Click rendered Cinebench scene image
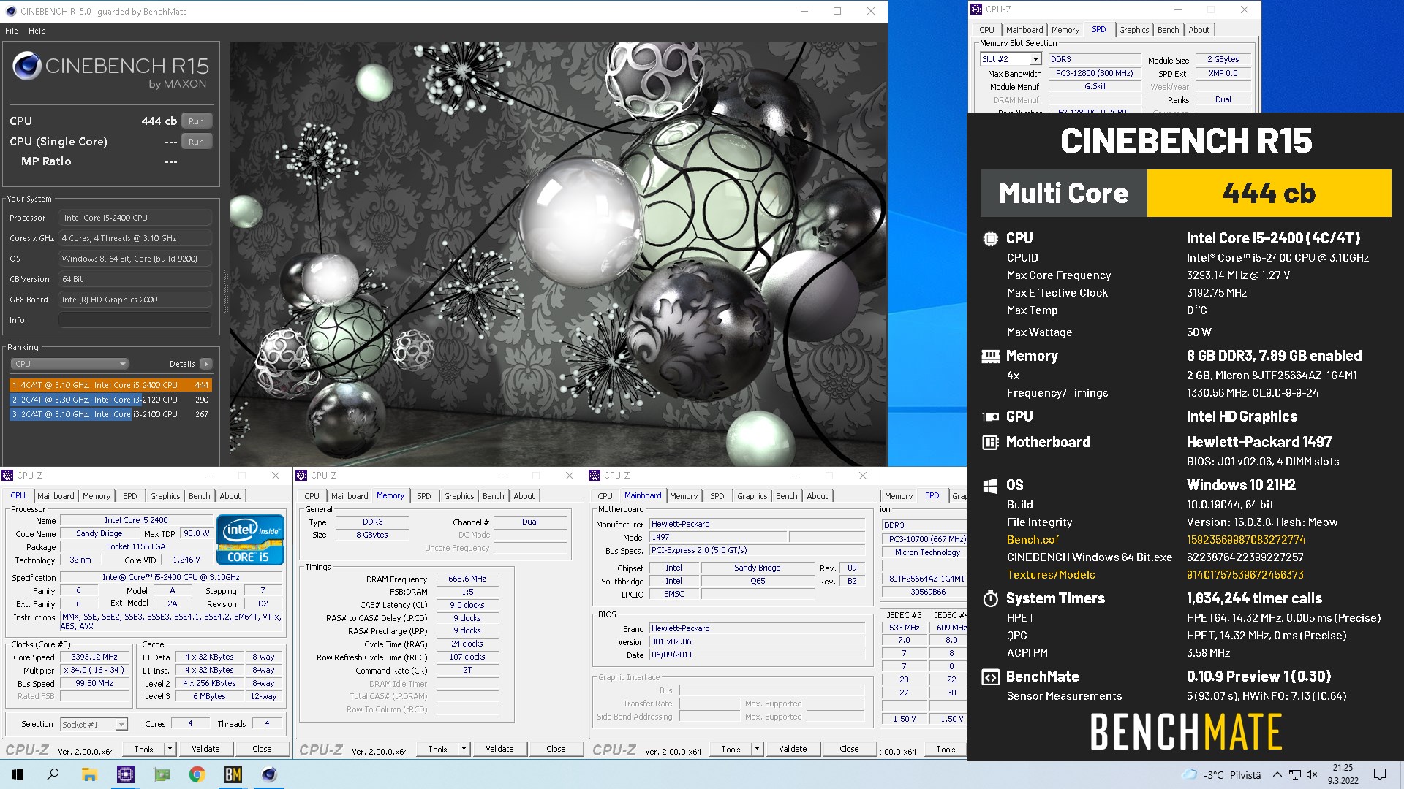The height and width of the screenshot is (789, 1404). pos(558,254)
